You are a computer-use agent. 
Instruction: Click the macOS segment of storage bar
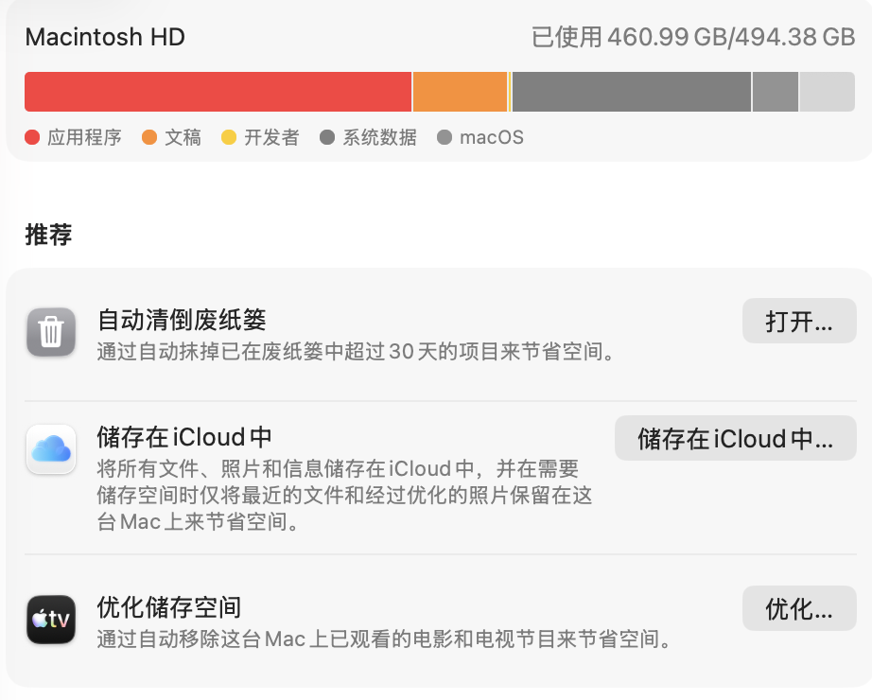[x=776, y=92]
